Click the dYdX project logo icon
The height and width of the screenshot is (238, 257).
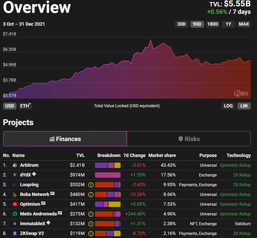click(x=15, y=175)
